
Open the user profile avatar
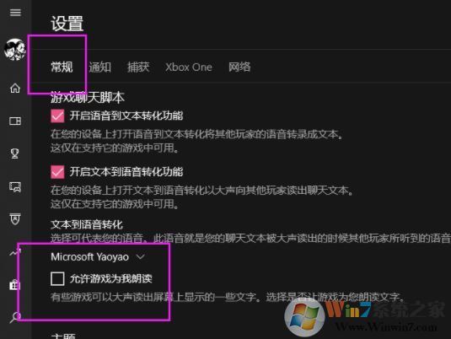pos(15,50)
